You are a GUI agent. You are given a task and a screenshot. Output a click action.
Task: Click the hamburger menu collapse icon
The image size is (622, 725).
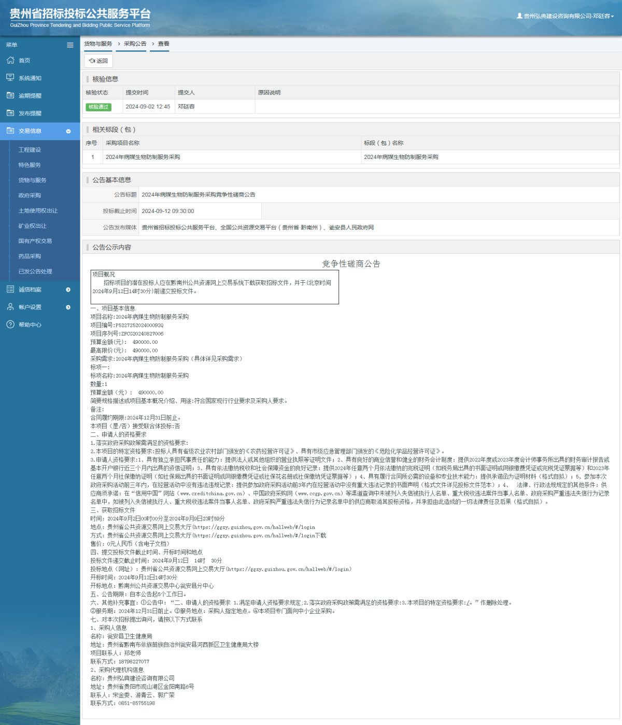tap(70, 45)
